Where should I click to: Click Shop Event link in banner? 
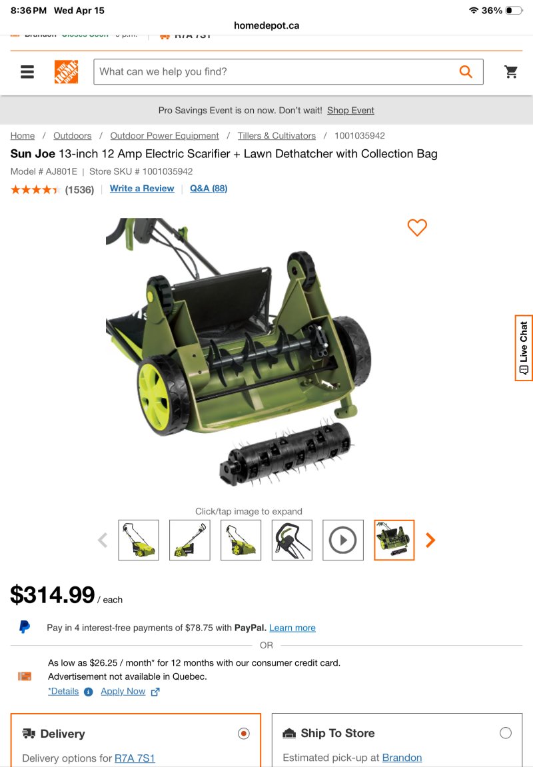350,111
